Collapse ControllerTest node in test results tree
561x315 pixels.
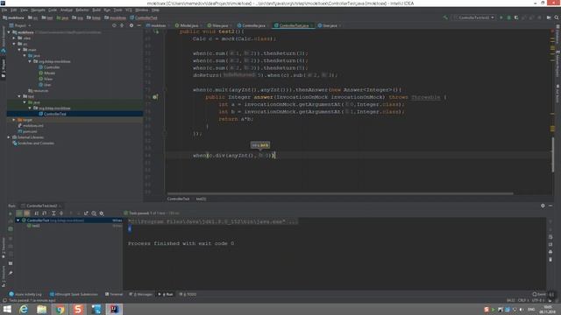(18, 220)
